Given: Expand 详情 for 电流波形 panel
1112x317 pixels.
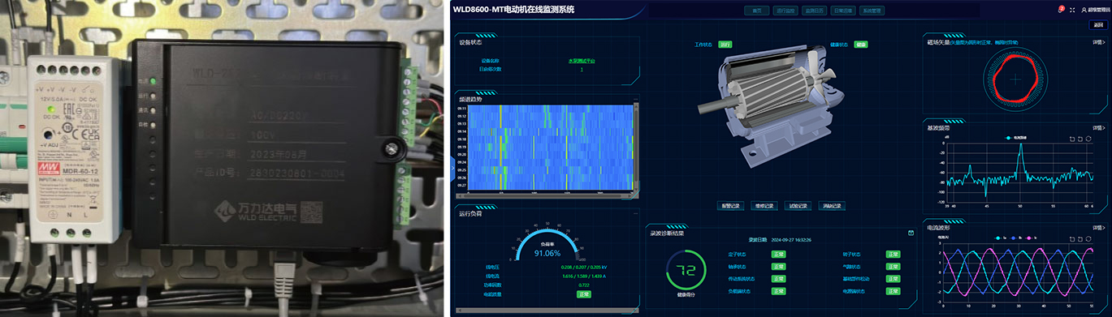Looking at the screenshot, I should pos(1098,228).
